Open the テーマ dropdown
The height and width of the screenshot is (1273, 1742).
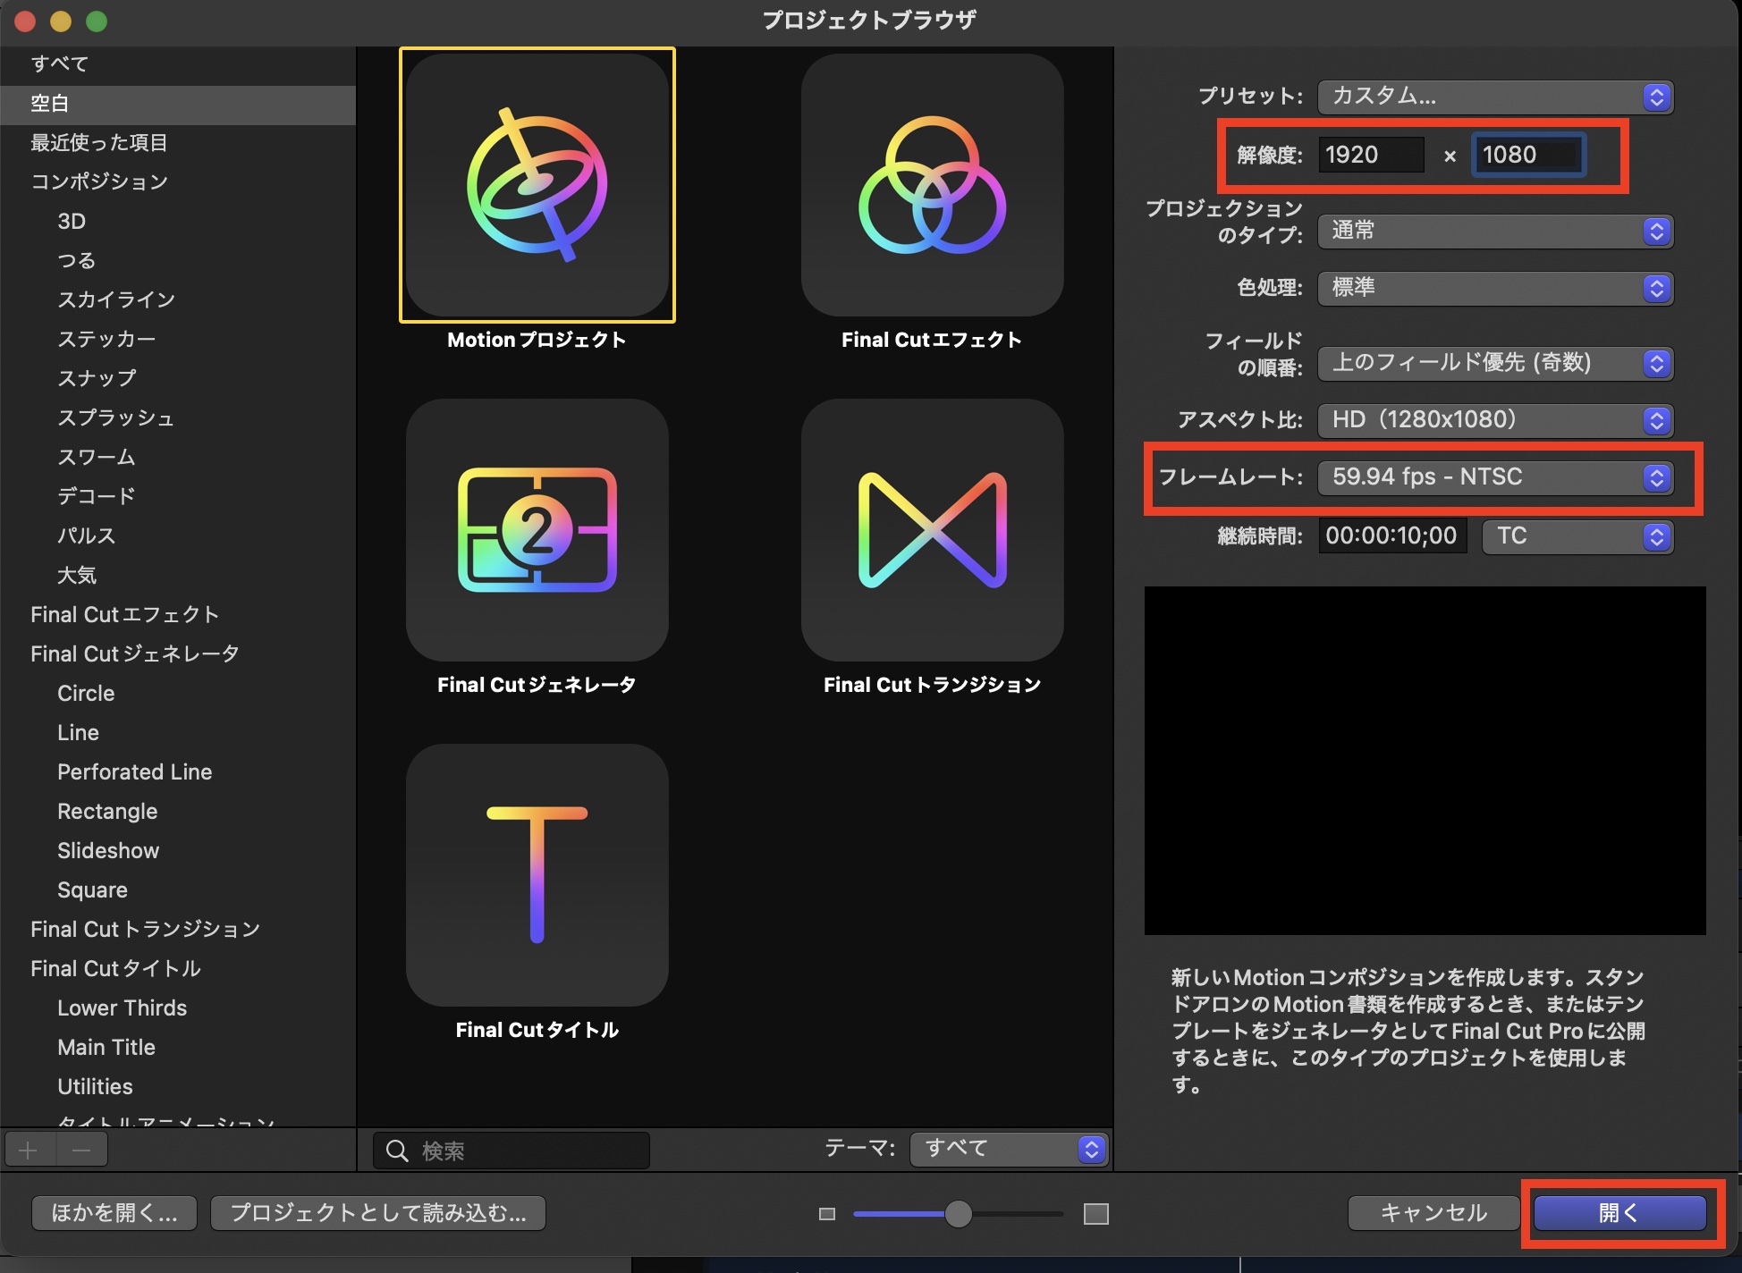tap(1008, 1149)
